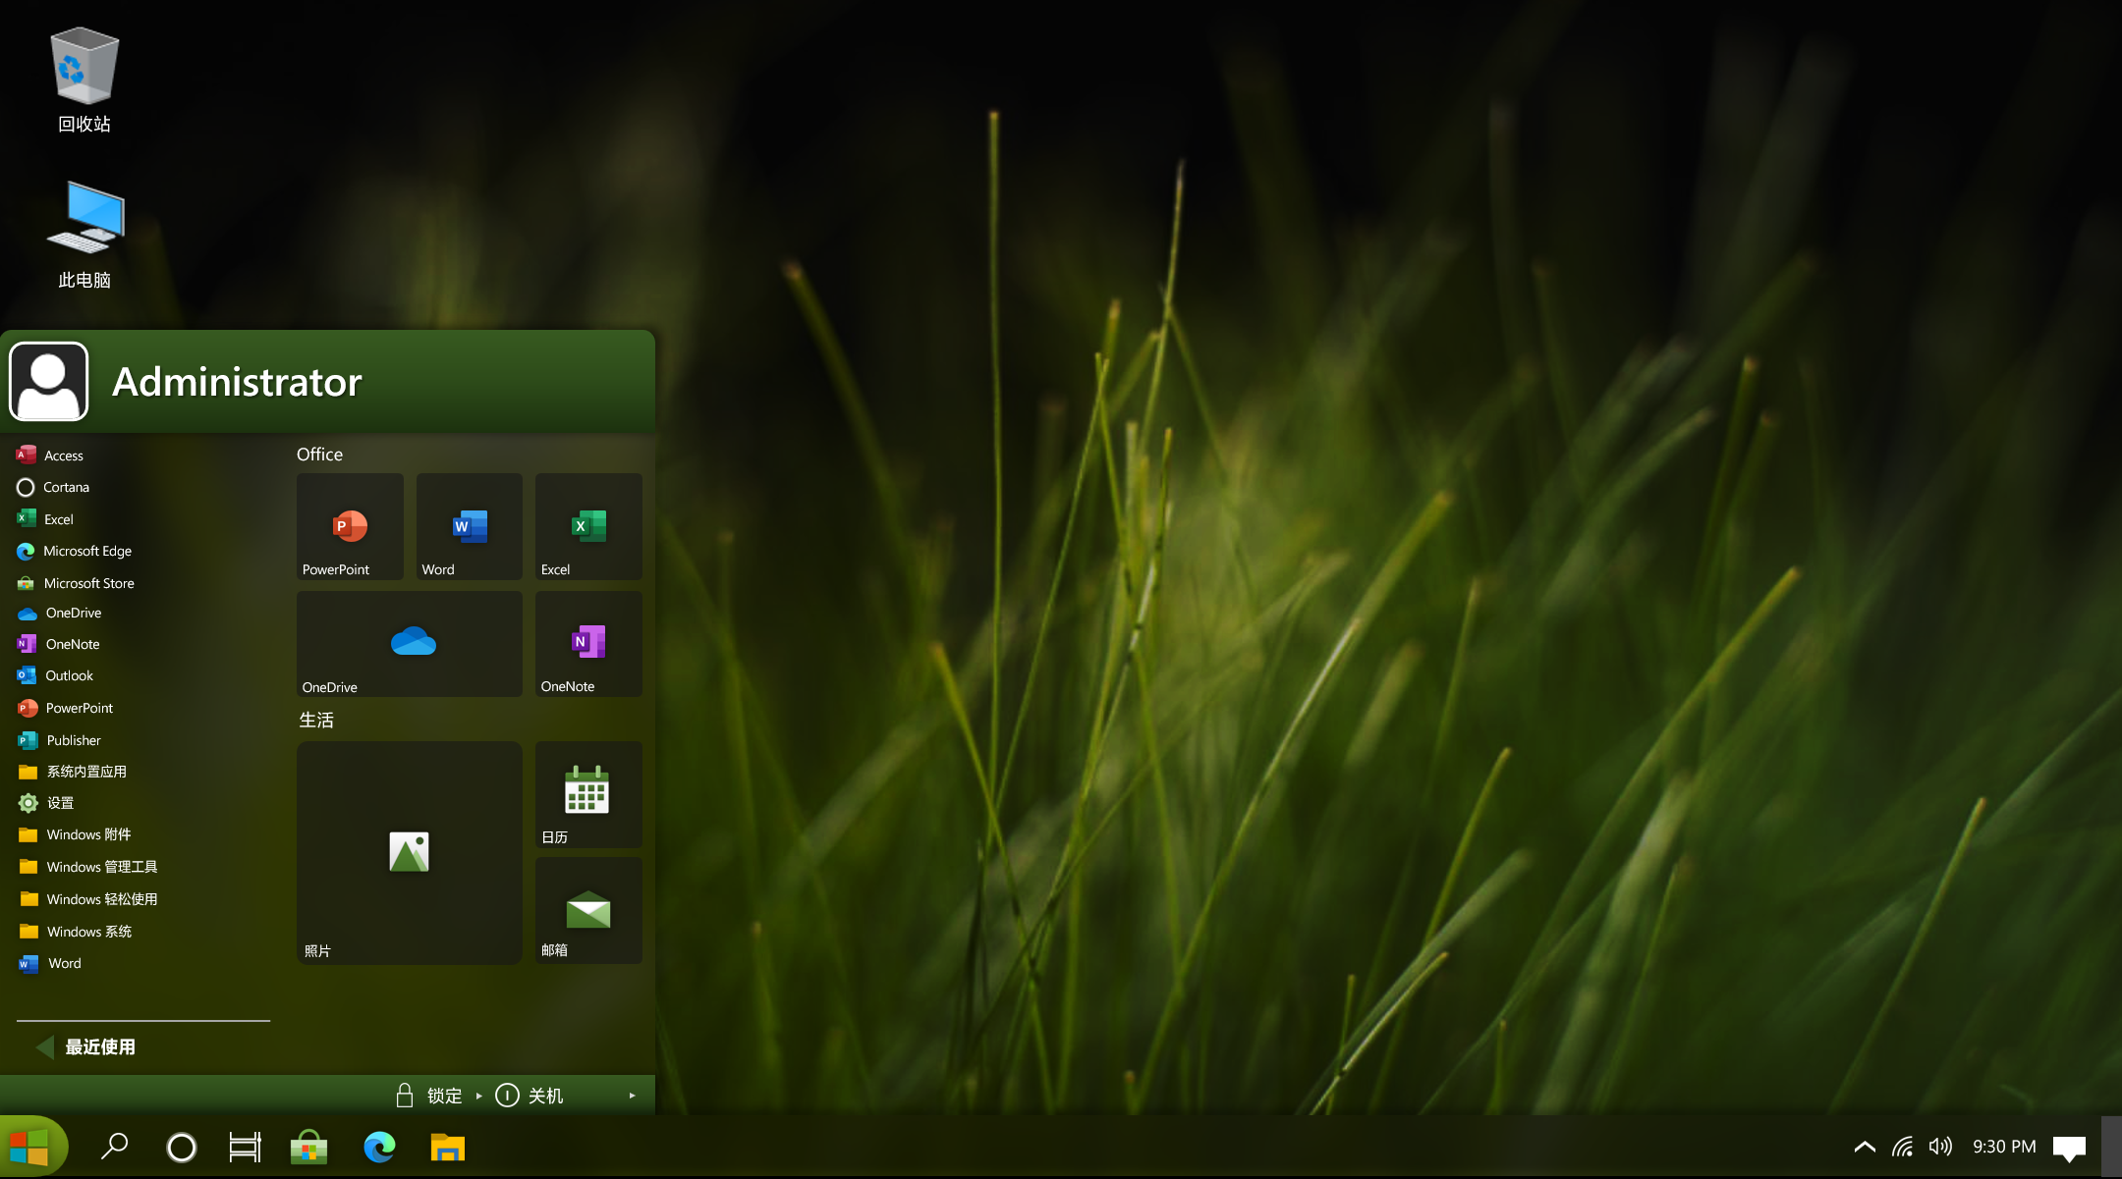Viewport: 2122px width, 1179px height.
Task: Click the Microsoft Edge taskbar icon
Action: 379,1147
